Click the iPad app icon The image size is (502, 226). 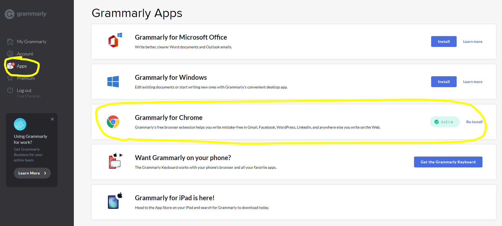115,201
